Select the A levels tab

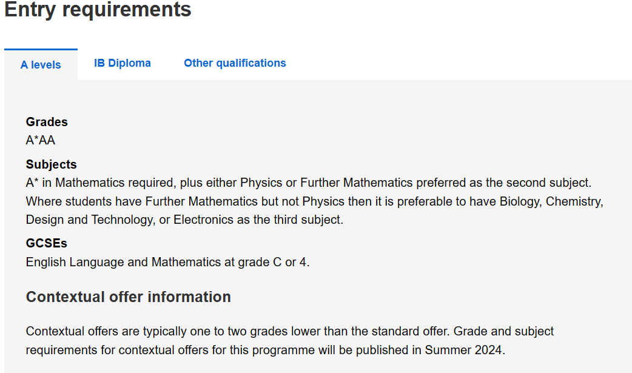coord(41,64)
